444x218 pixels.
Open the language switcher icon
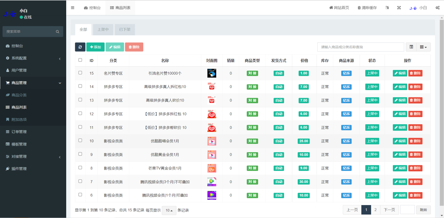(387, 8)
